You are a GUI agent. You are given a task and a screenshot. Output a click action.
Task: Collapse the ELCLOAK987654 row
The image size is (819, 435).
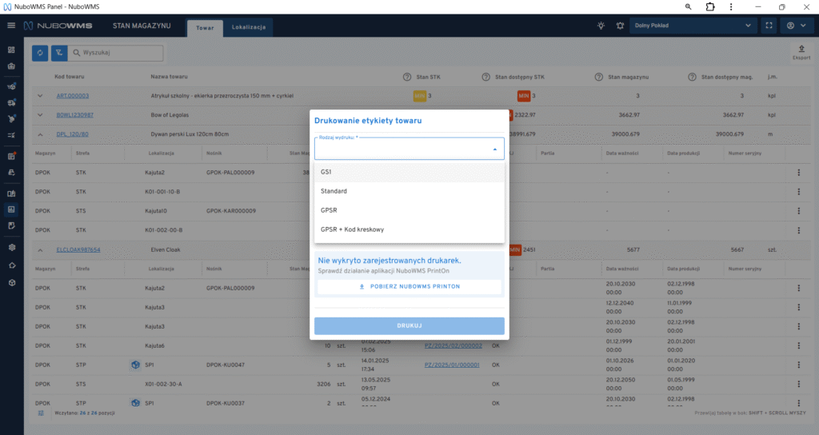tap(41, 249)
